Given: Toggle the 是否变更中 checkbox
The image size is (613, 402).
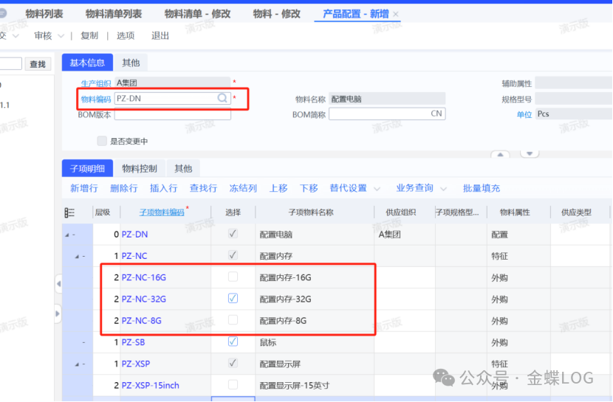Looking at the screenshot, I should (102, 141).
